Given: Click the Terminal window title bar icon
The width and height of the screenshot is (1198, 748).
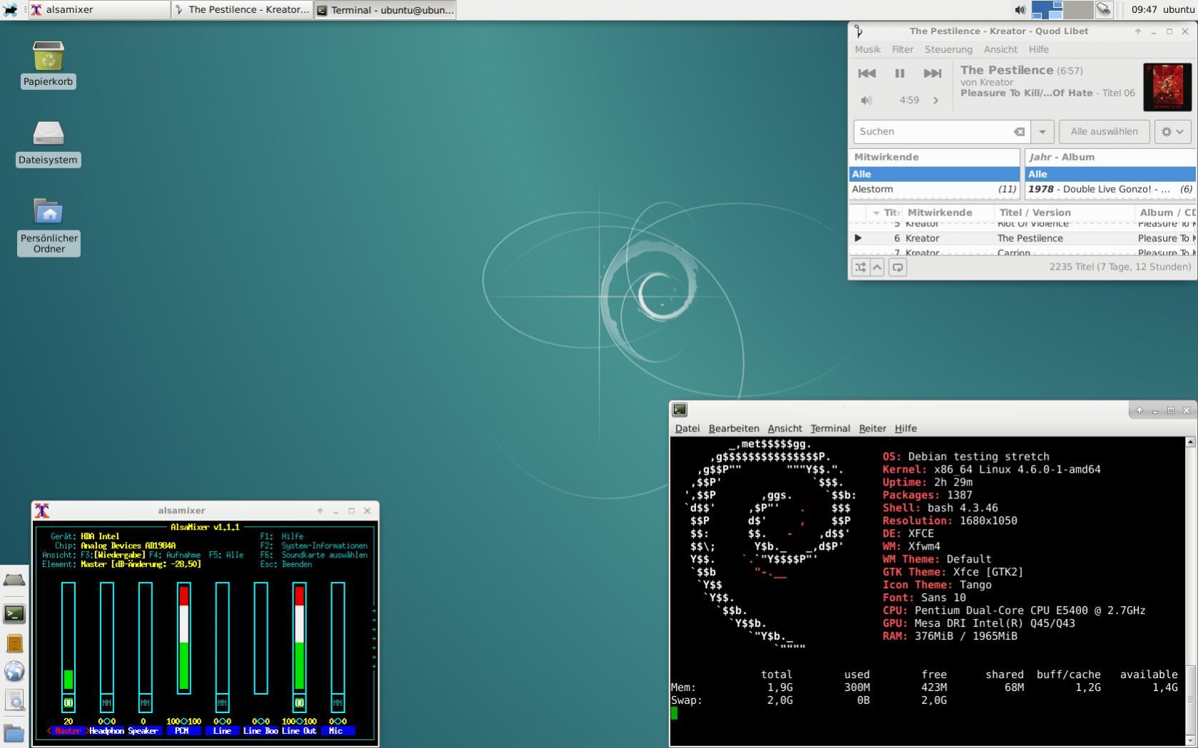Looking at the screenshot, I should [680, 409].
